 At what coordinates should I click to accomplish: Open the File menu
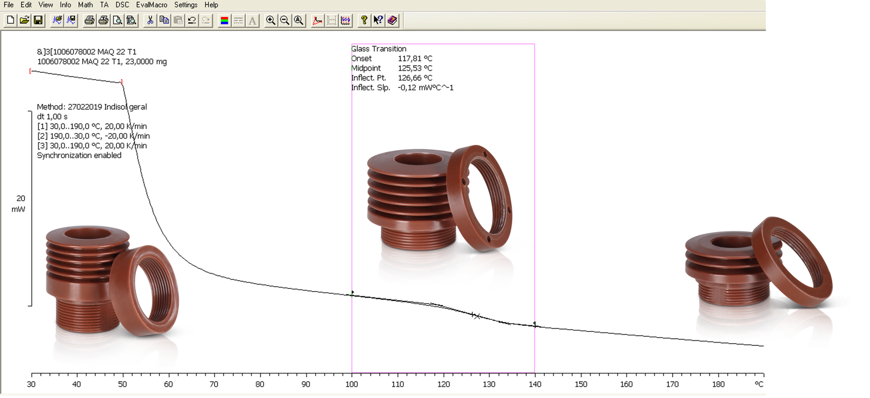(x=9, y=5)
